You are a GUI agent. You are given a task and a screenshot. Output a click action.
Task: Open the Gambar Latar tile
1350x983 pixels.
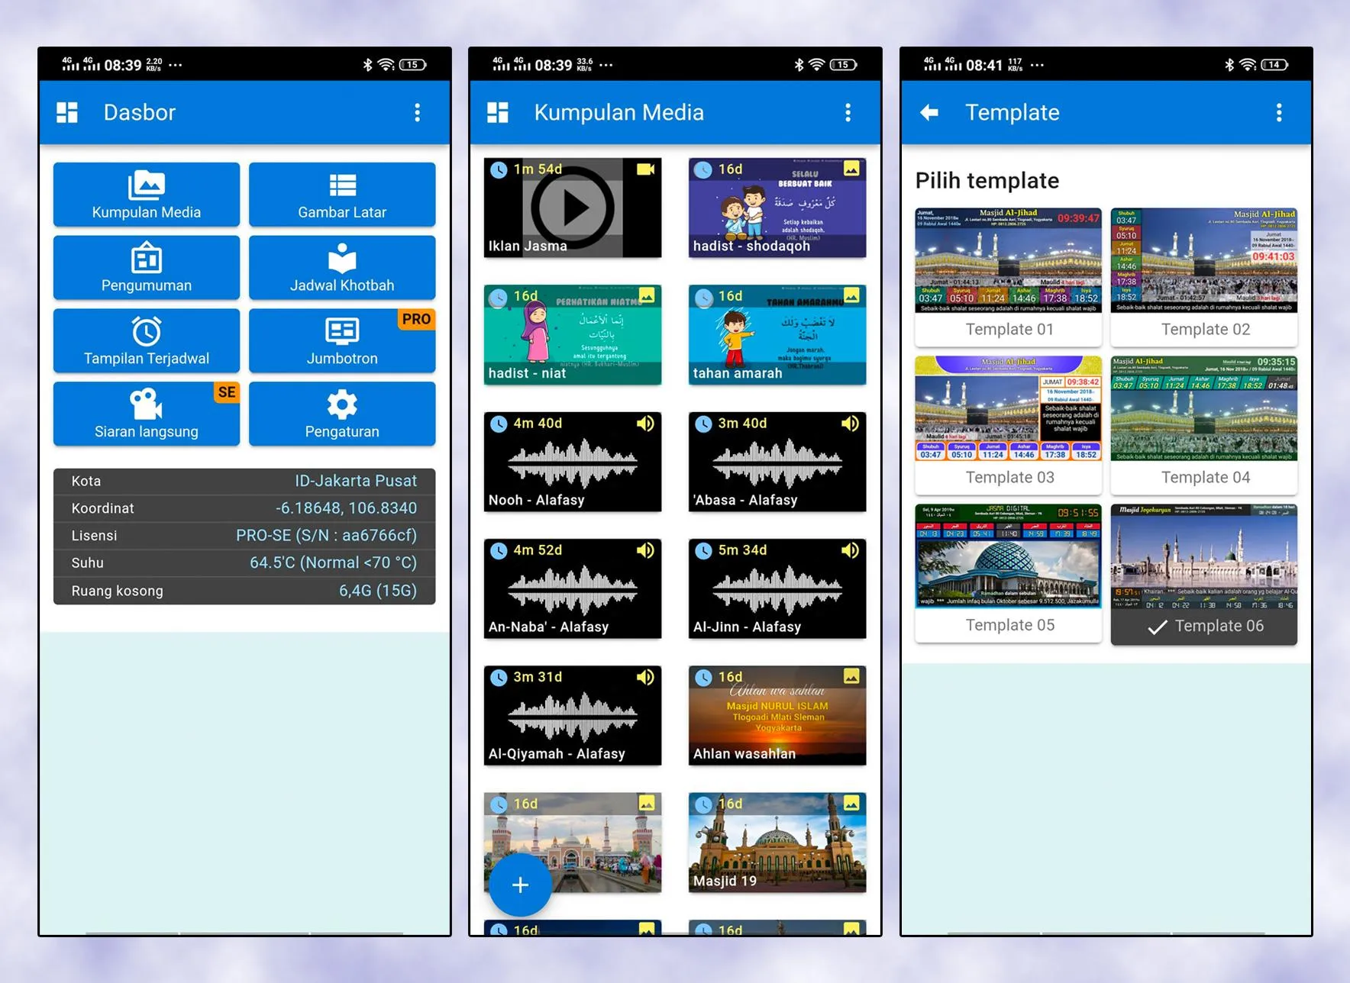coord(342,195)
